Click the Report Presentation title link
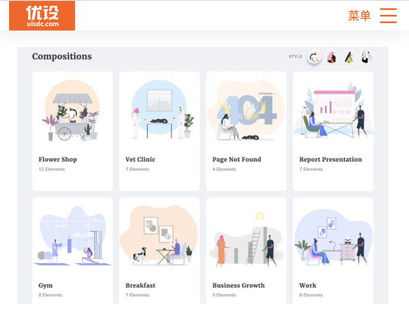Image resolution: width=409 pixels, height=322 pixels. click(x=331, y=159)
